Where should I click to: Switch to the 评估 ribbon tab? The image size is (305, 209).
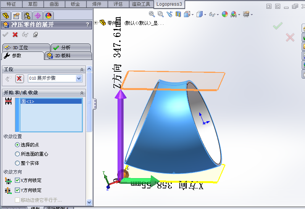click(x=118, y=4)
